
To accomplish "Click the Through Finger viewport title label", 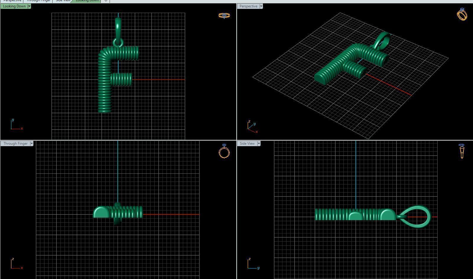I will [x=15, y=143].
